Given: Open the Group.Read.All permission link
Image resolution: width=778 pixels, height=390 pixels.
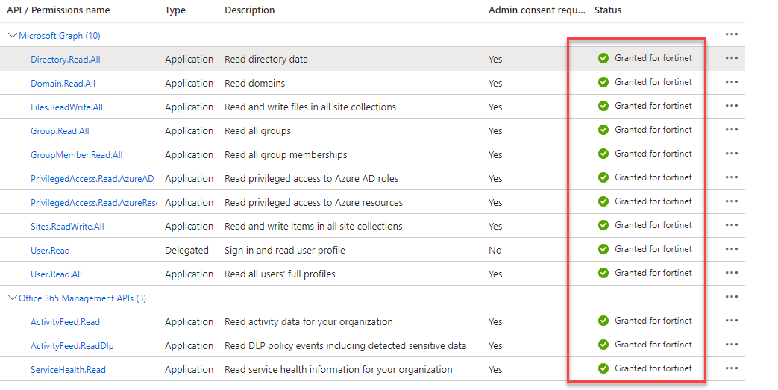Looking at the screenshot, I should (60, 131).
